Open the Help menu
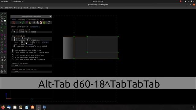Image resolution: width=196 pixels, height=110 pixels. point(47,8)
